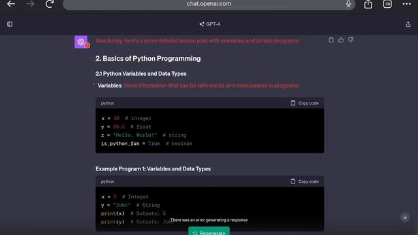Click the 'Absolutely, here's a more detailed lesson plan' line
Screen dimensions: 418x235
pos(197,40)
